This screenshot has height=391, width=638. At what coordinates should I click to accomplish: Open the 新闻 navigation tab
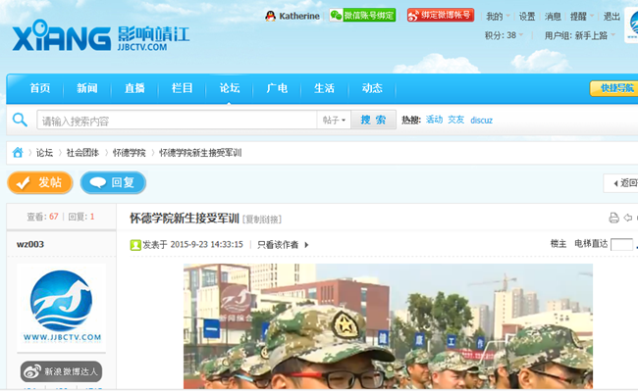(x=87, y=88)
